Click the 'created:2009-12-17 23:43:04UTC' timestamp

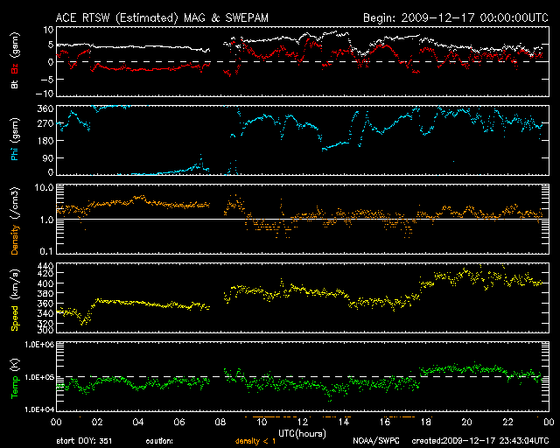tap(480, 441)
